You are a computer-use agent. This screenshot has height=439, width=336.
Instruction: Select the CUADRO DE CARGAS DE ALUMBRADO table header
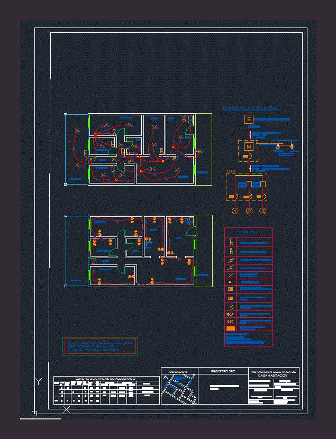[x=106, y=379]
